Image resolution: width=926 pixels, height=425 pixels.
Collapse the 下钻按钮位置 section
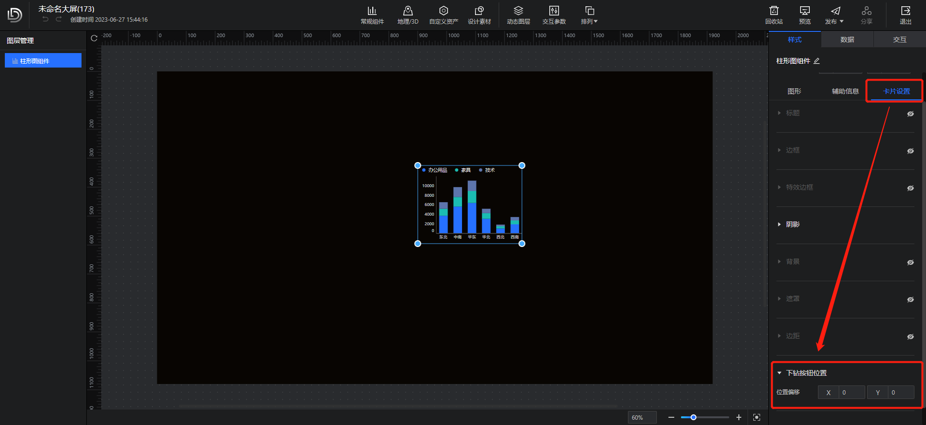click(779, 373)
